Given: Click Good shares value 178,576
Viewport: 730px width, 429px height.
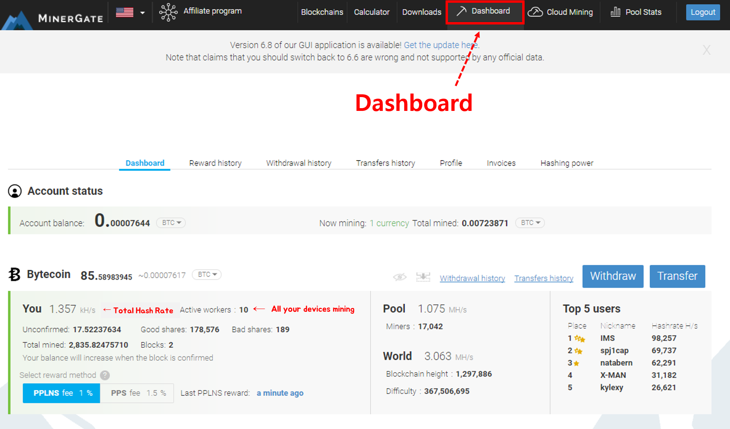Looking at the screenshot, I should pyautogui.click(x=204, y=330).
